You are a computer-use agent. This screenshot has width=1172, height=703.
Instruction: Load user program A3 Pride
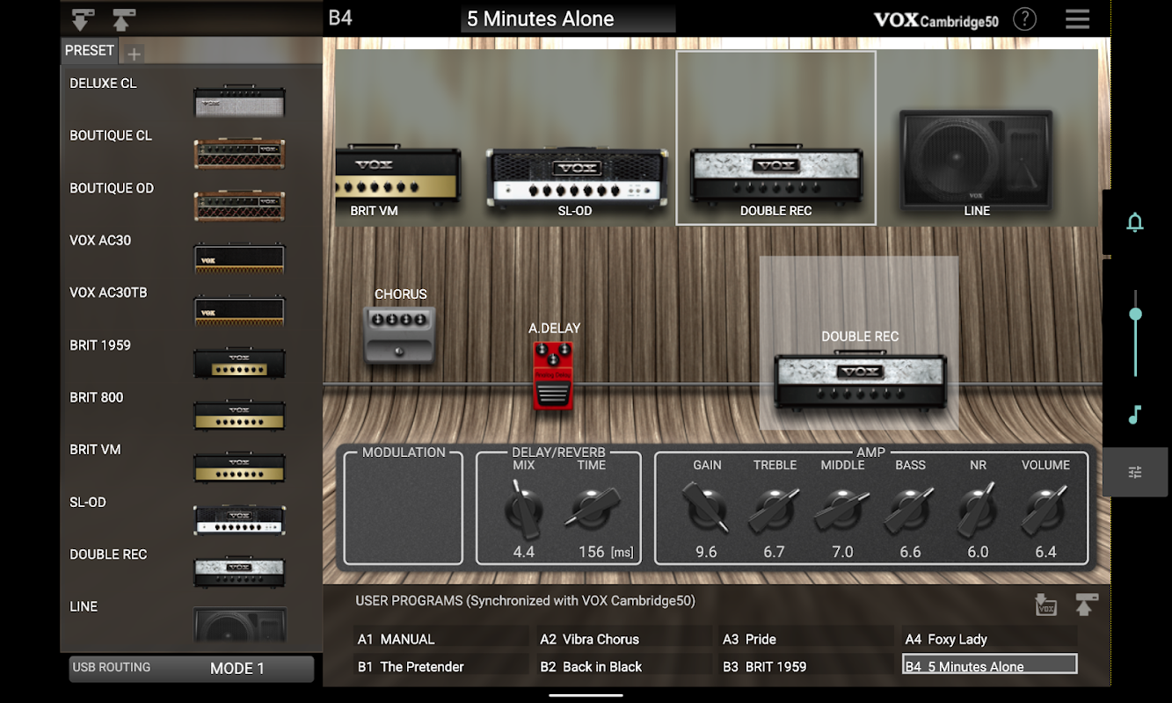[808, 639]
